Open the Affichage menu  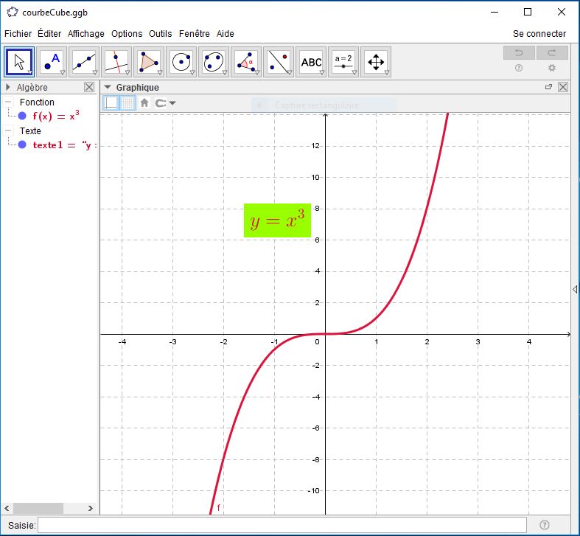click(x=85, y=34)
